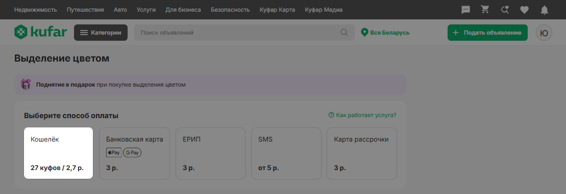Click the Kufar logo
The image size is (566, 194).
[40, 33]
